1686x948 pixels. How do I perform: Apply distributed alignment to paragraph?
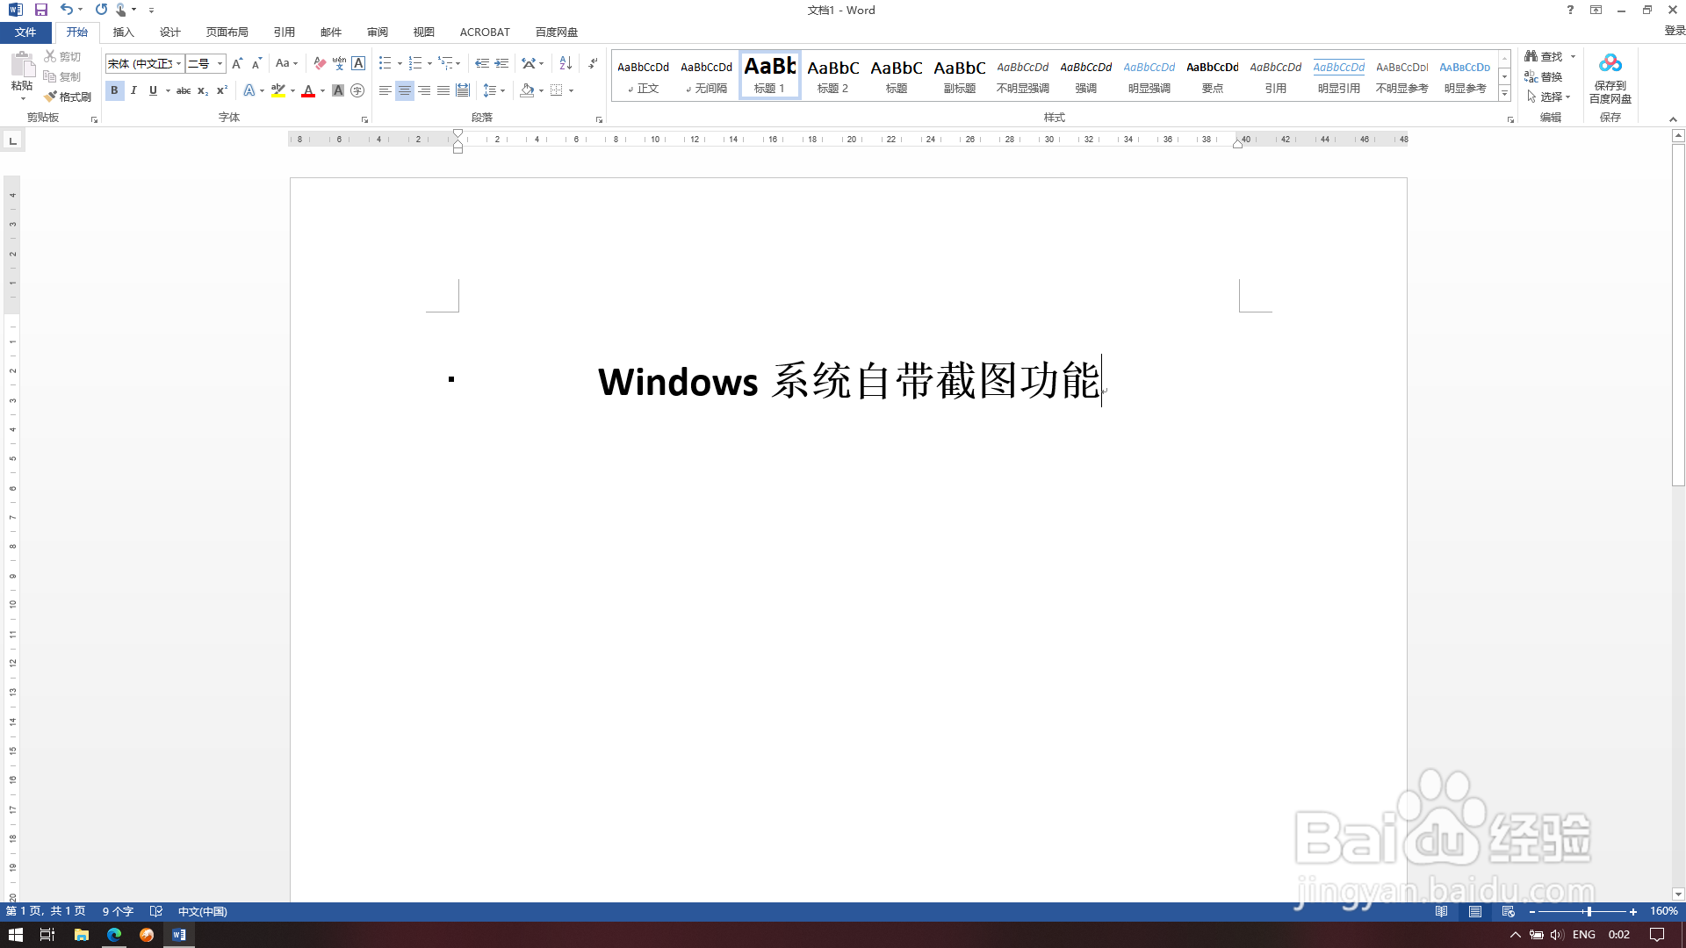(x=463, y=90)
